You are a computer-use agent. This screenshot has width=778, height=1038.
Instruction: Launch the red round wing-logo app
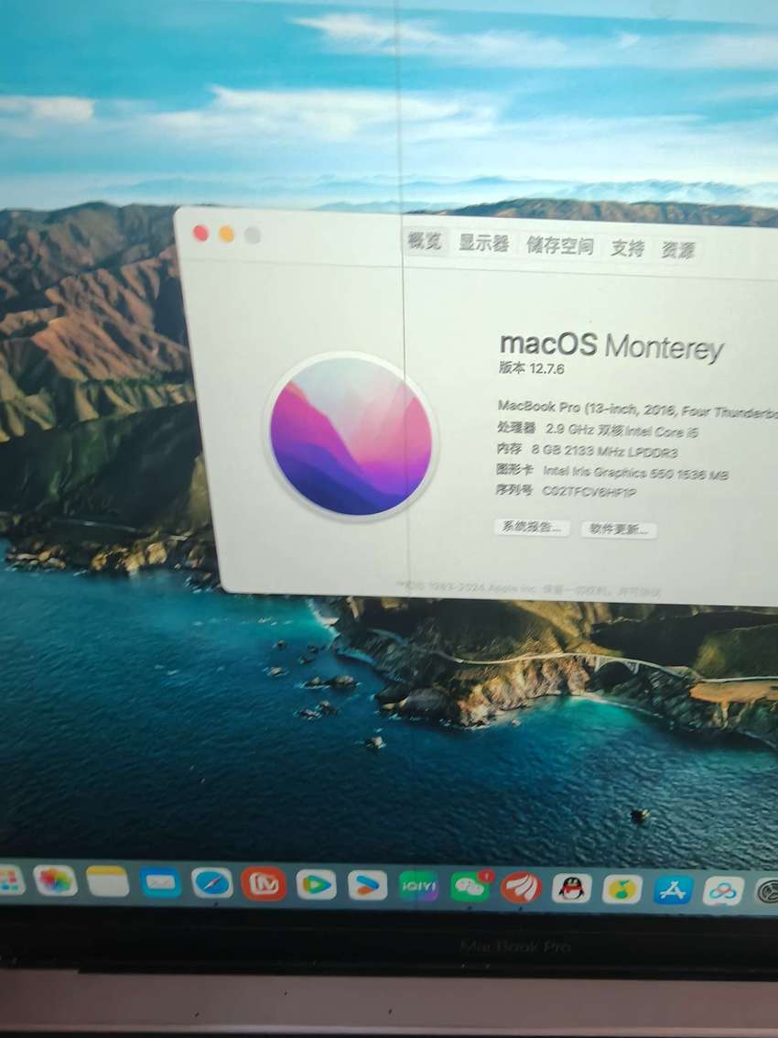(521, 888)
